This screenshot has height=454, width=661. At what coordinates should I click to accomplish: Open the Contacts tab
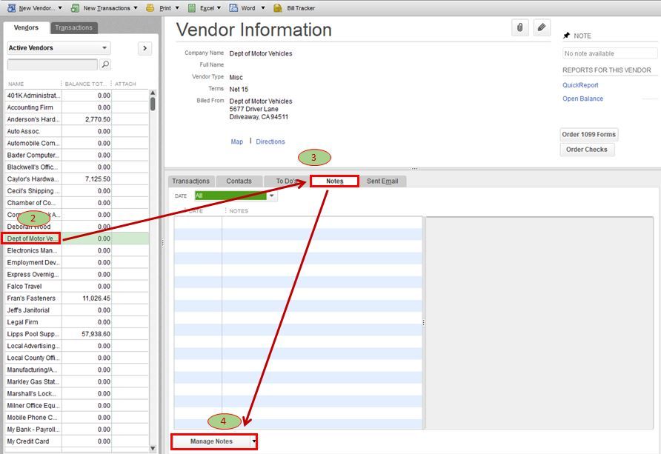[x=239, y=181]
